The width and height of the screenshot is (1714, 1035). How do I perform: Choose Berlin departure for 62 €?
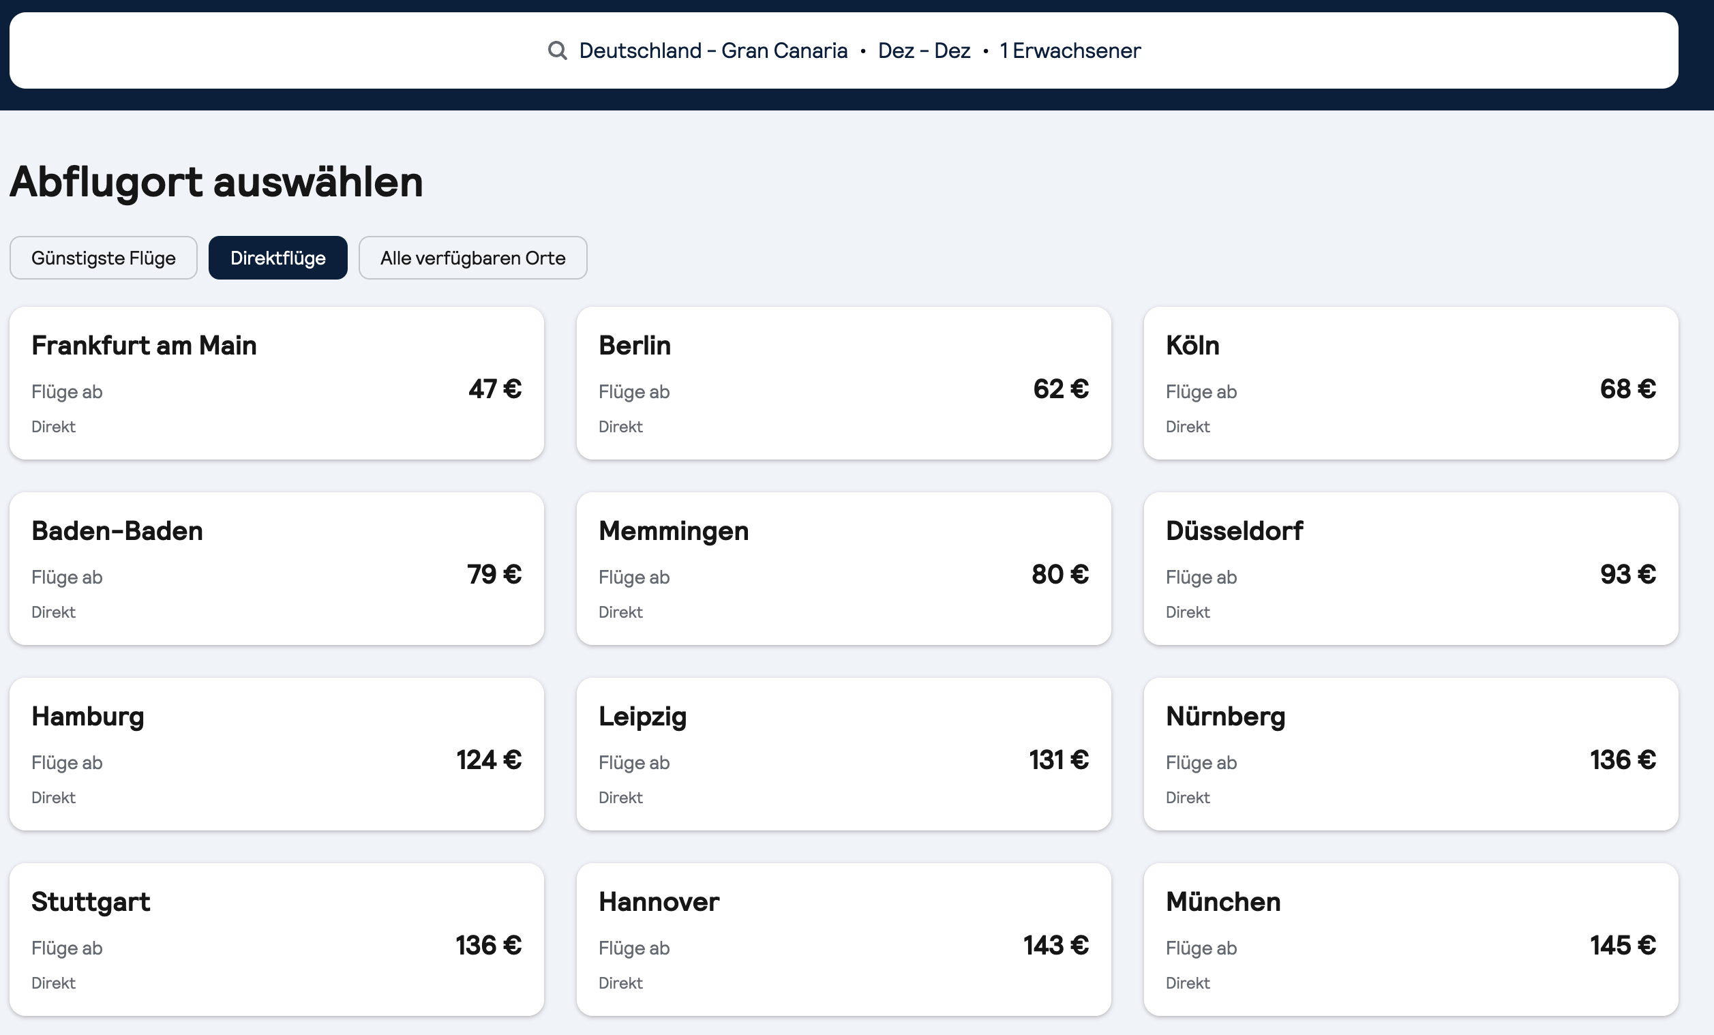843,382
